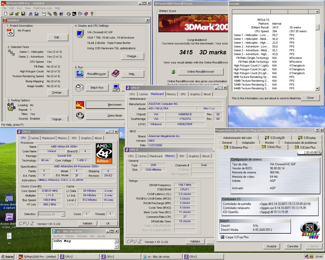
Task: Switch to the SPD tab in Mainboard CPU-Z window
Action: click(183, 94)
